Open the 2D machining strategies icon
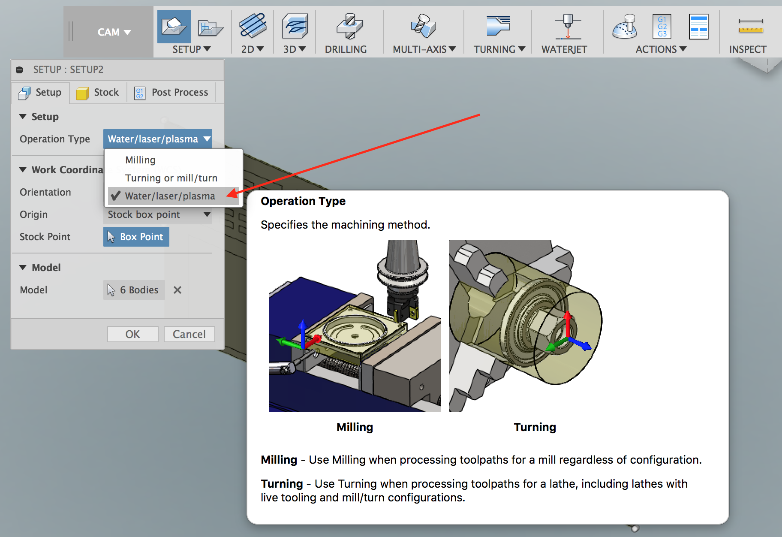 tap(253, 25)
